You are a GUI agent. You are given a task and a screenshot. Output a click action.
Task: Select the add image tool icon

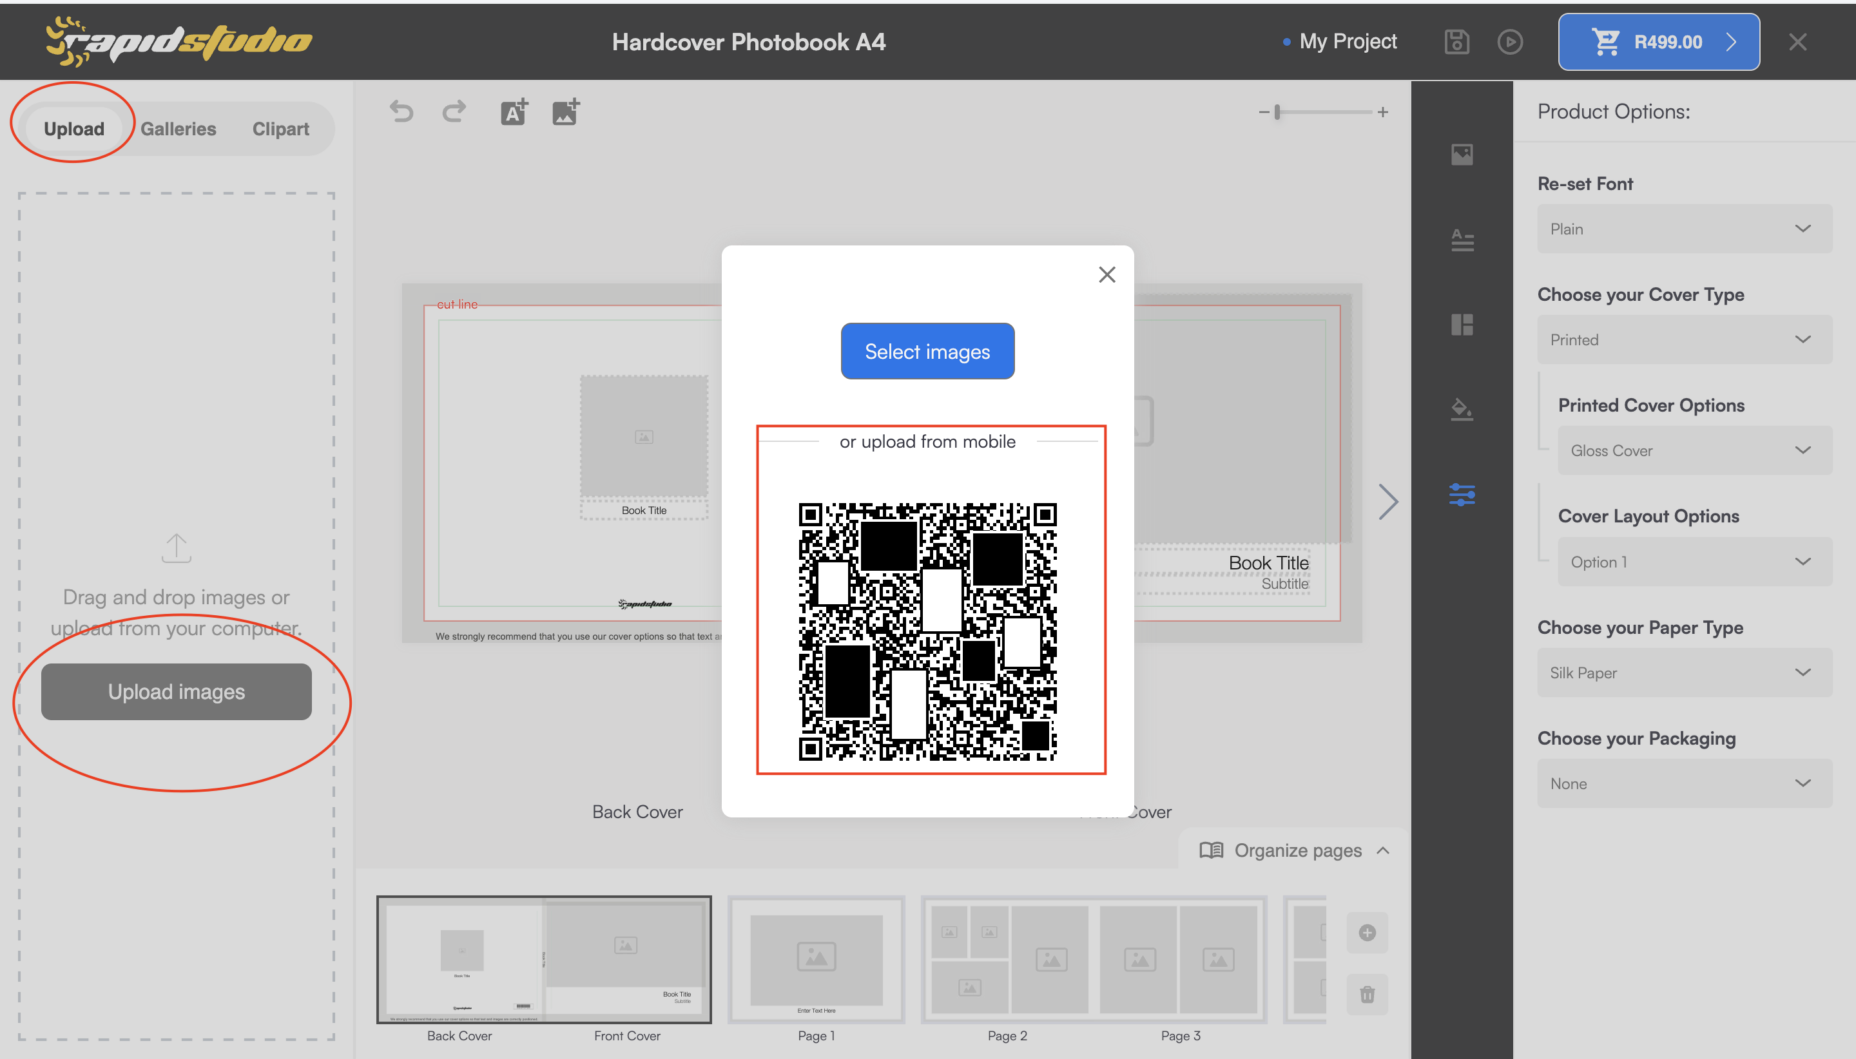(565, 112)
